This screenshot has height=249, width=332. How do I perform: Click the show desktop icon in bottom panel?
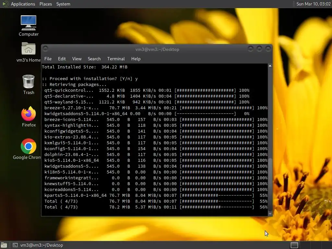4,245
